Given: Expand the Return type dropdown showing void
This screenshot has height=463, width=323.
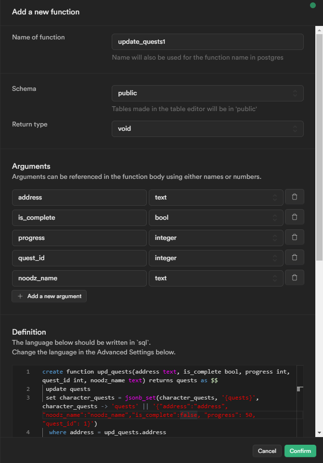Looking at the screenshot, I should click(207, 129).
